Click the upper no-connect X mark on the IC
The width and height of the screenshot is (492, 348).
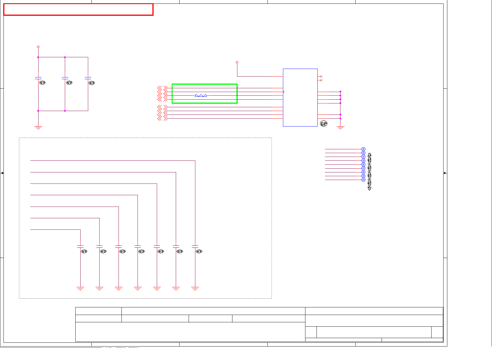tap(321, 77)
